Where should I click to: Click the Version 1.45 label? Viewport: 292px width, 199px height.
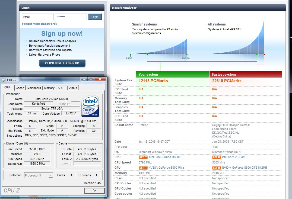[92, 183]
